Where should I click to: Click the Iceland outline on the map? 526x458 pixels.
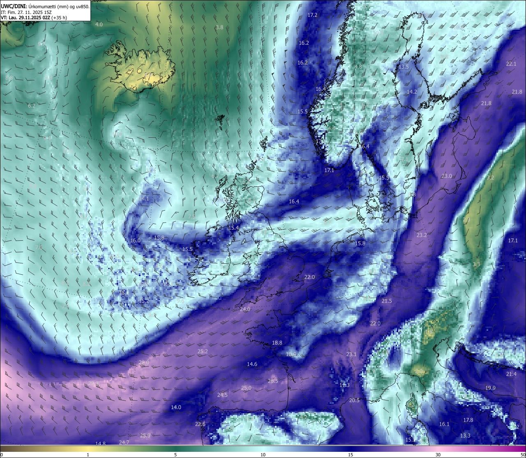click(x=140, y=66)
